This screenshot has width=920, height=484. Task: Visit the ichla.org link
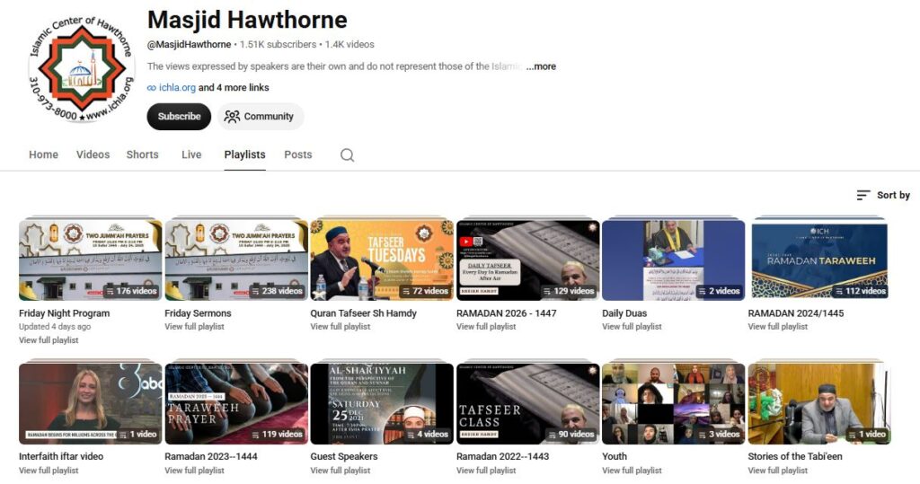177,87
